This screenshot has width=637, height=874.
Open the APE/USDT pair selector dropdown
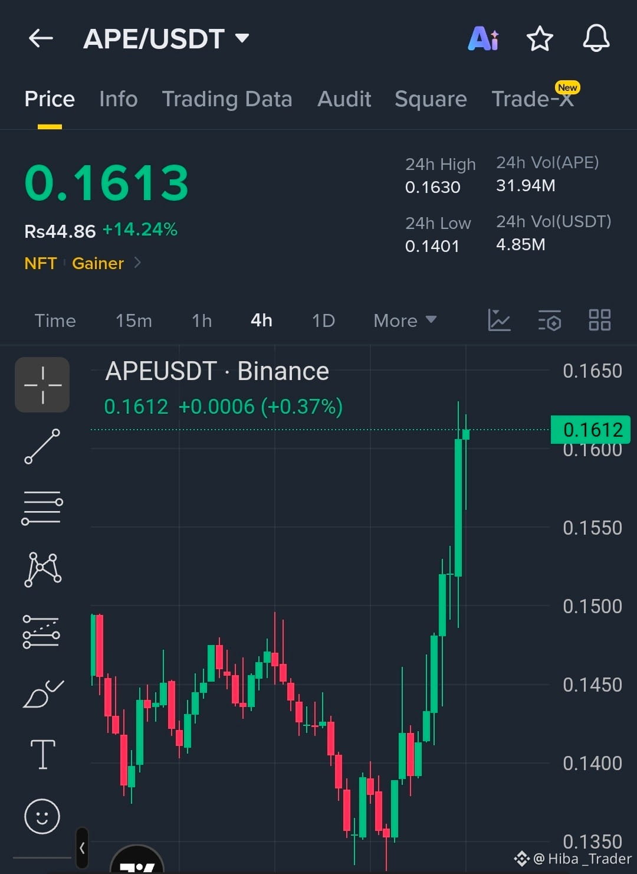click(166, 39)
